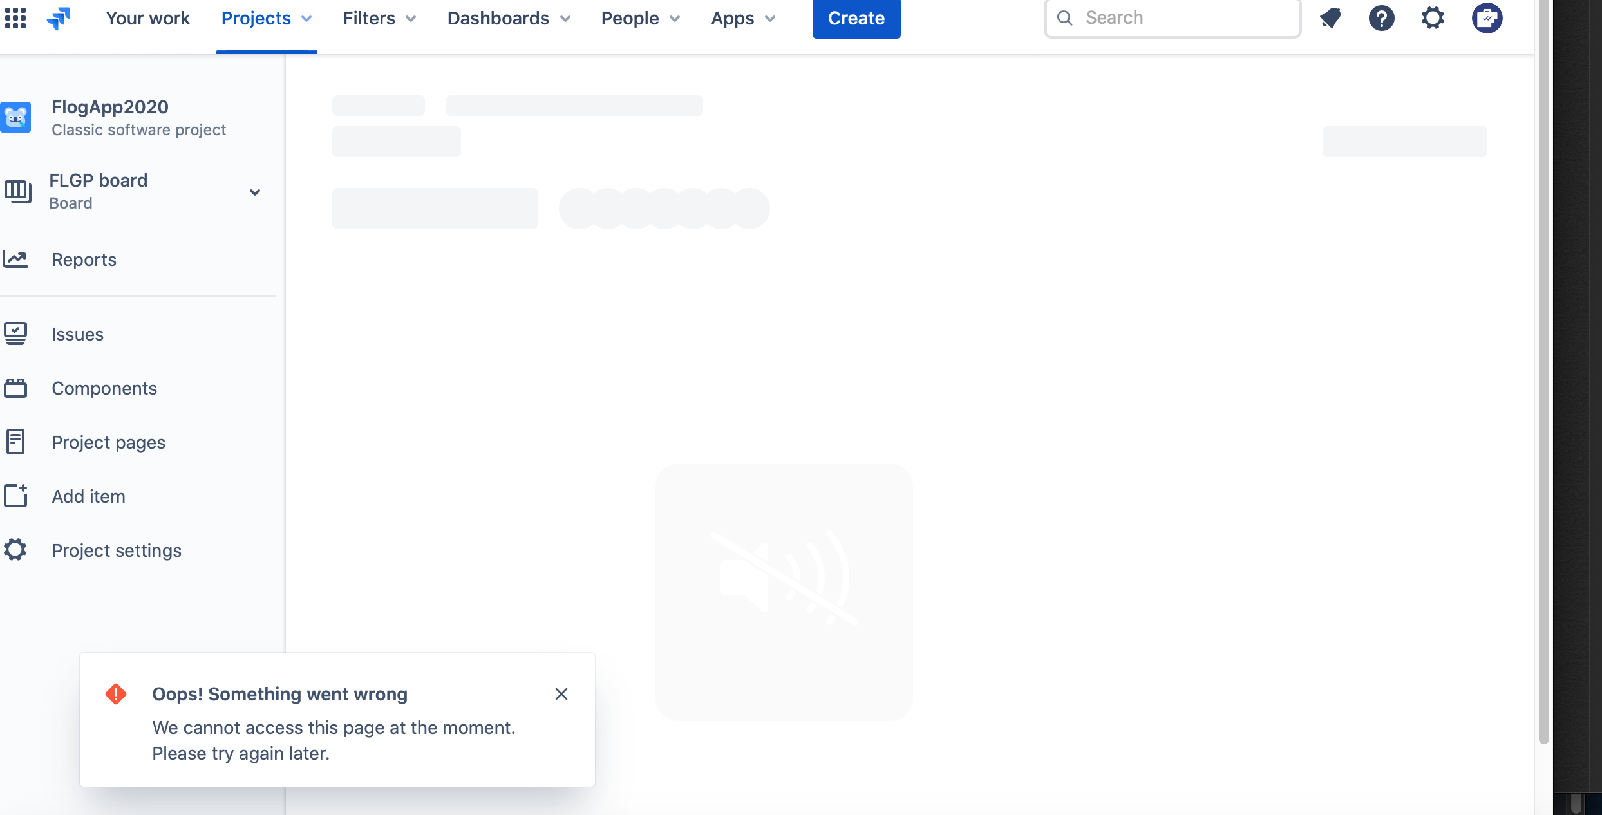1602x815 pixels.
Task: Click the Issues sidebar icon
Action: 15,333
